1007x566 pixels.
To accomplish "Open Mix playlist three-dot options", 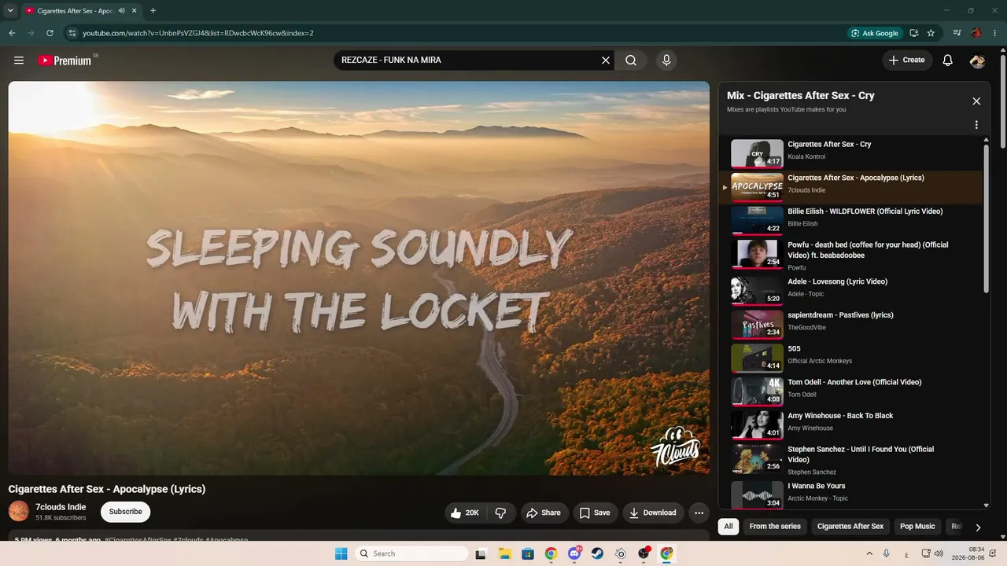I will pyautogui.click(x=976, y=125).
